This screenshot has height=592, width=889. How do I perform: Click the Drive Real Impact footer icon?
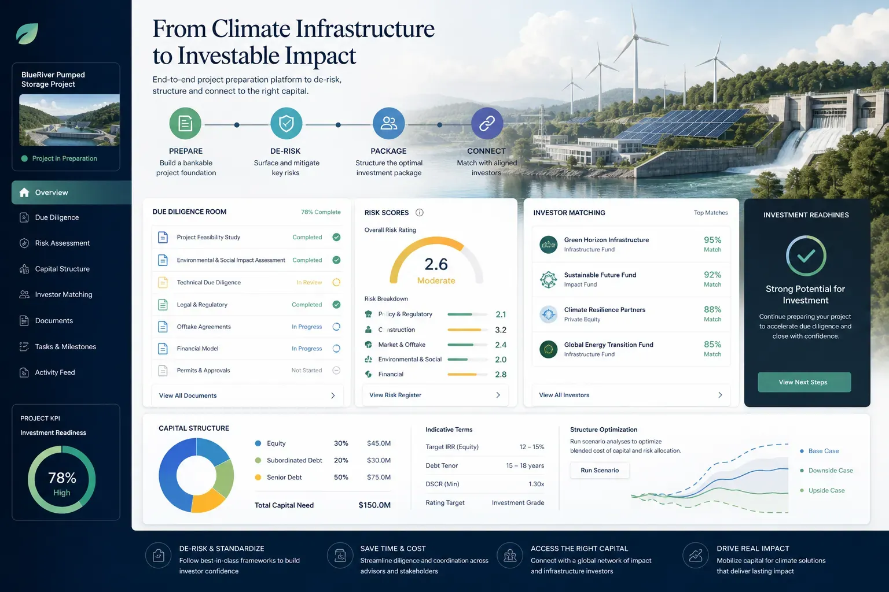click(x=696, y=556)
